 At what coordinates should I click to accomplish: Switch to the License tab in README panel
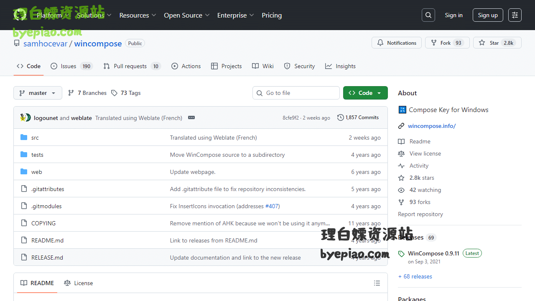pyautogui.click(x=79, y=283)
